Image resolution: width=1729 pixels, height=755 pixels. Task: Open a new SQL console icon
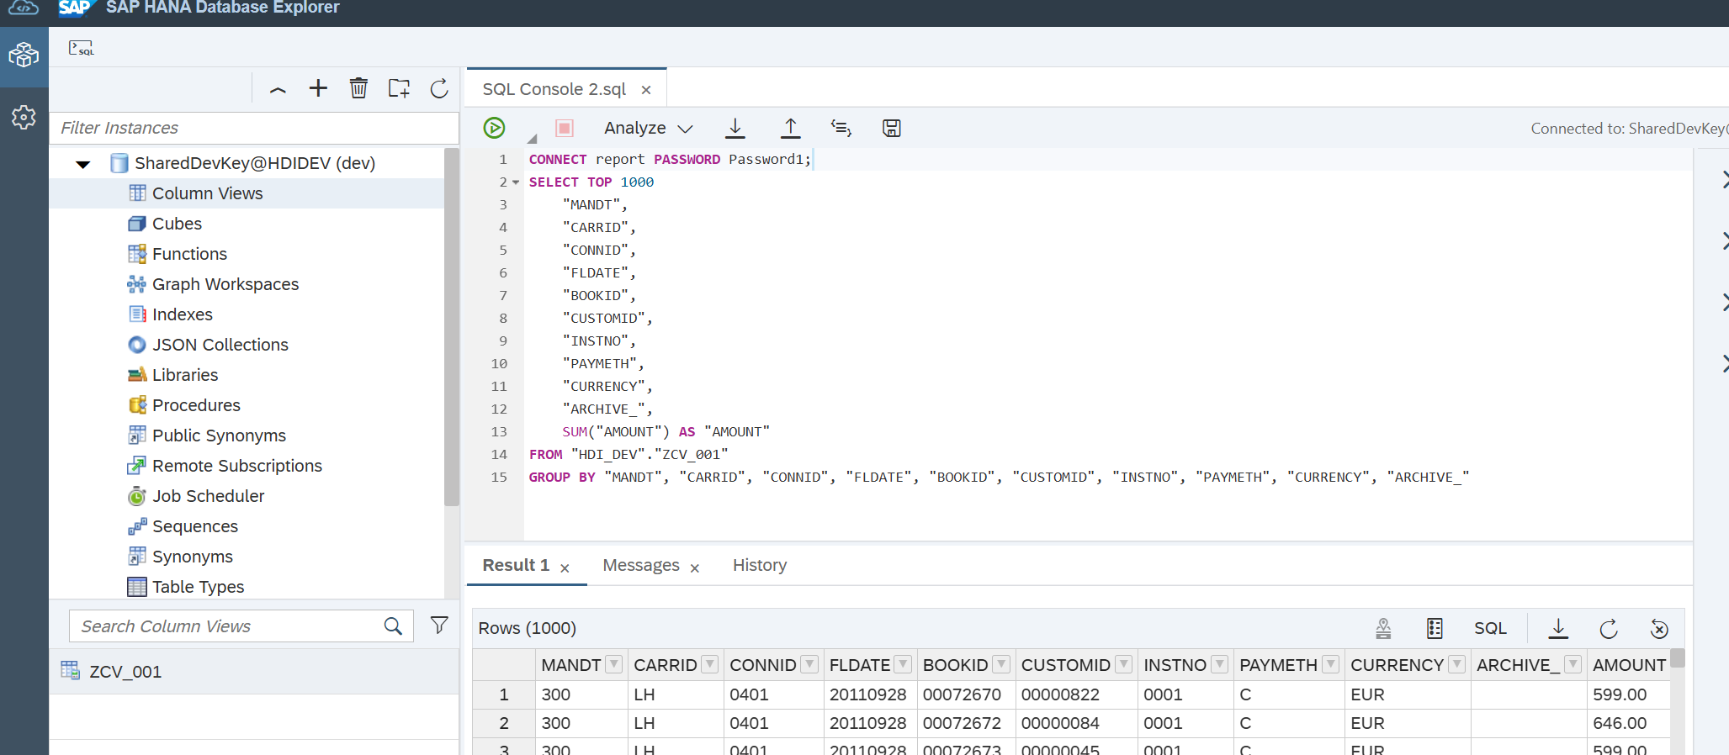pyautogui.click(x=81, y=48)
